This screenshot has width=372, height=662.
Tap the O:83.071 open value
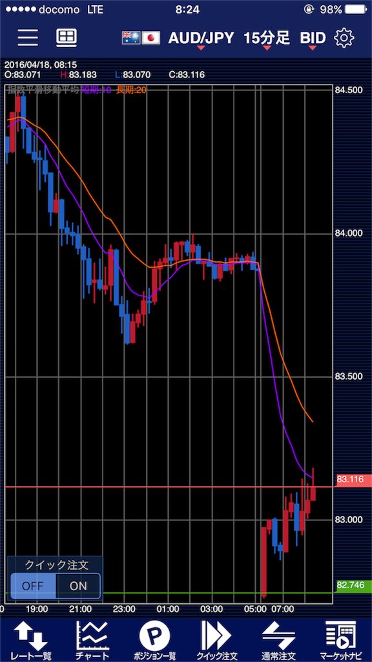click(x=23, y=76)
